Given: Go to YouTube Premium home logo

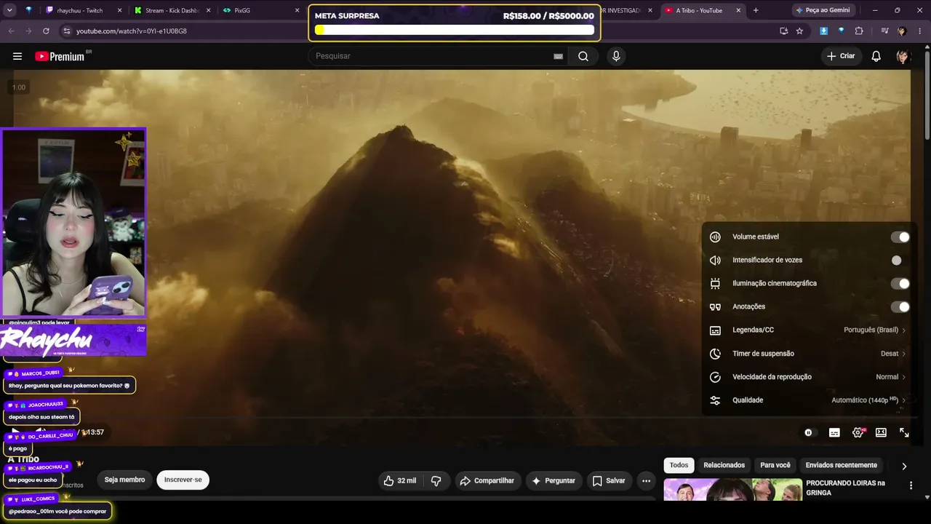Looking at the screenshot, I should 60,56.
